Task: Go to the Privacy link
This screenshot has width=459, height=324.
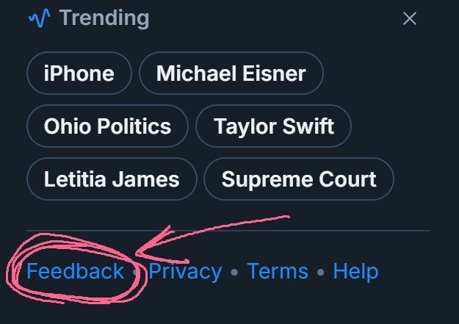Action: pos(185,272)
